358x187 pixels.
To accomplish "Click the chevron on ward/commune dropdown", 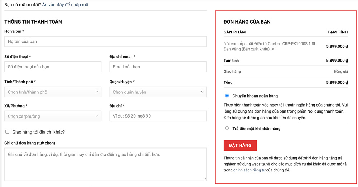I will (97, 116).
